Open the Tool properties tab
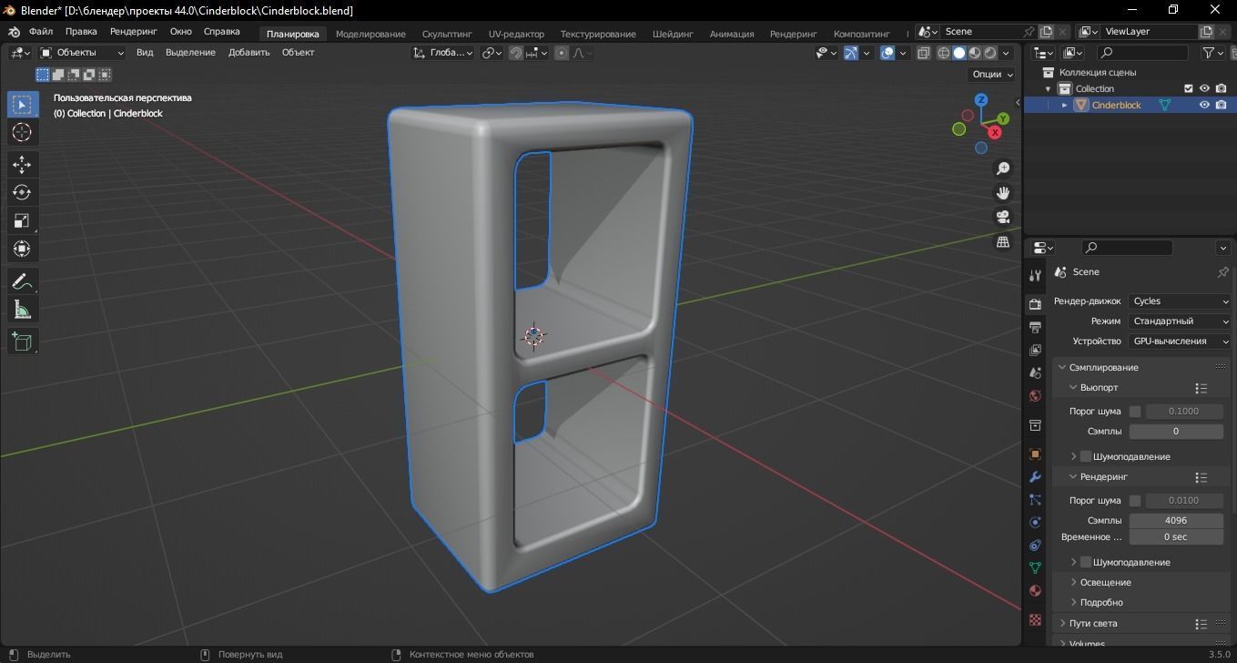Screen dimensions: 1237x663 tap(1035, 275)
